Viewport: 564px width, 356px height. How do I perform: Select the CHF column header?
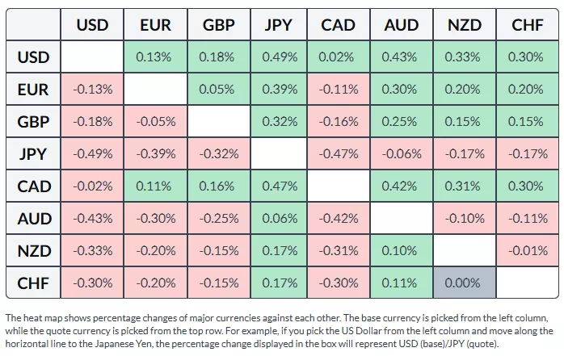pyautogui.click(x=528, y=25)
